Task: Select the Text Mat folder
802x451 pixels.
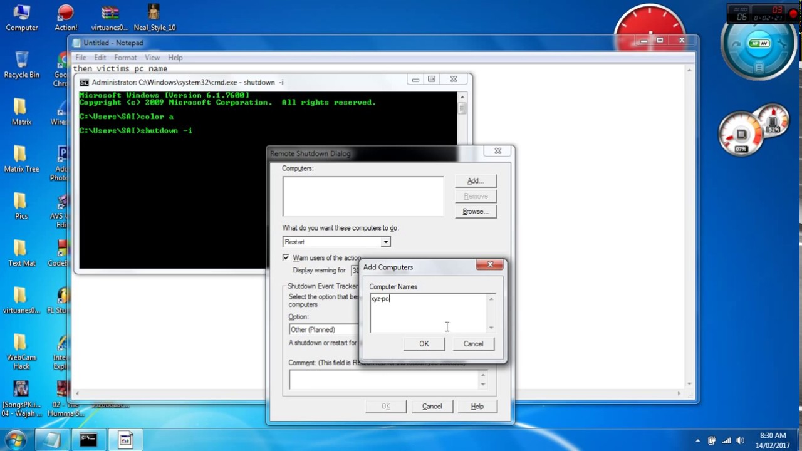Action: [x=21, y=252]
